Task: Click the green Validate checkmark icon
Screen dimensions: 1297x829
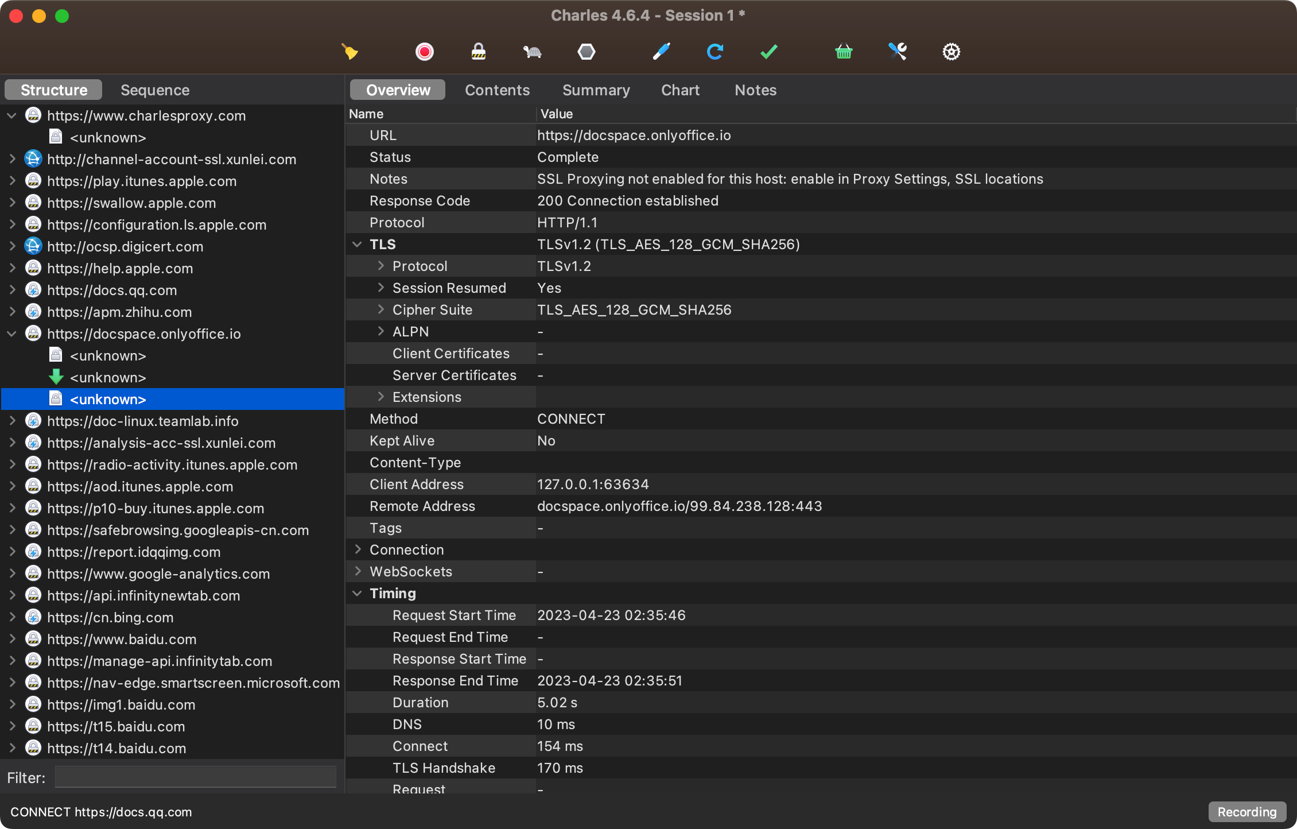Action: coord(768,52)
